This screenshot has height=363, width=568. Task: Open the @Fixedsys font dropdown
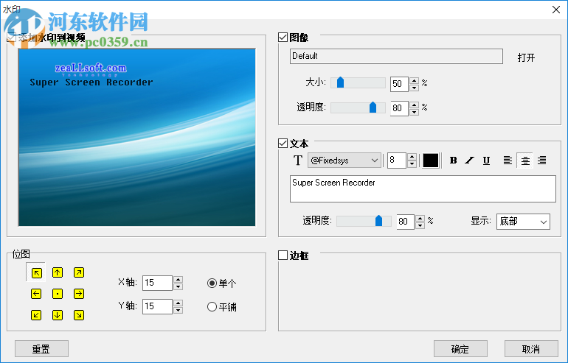(344, 161)
